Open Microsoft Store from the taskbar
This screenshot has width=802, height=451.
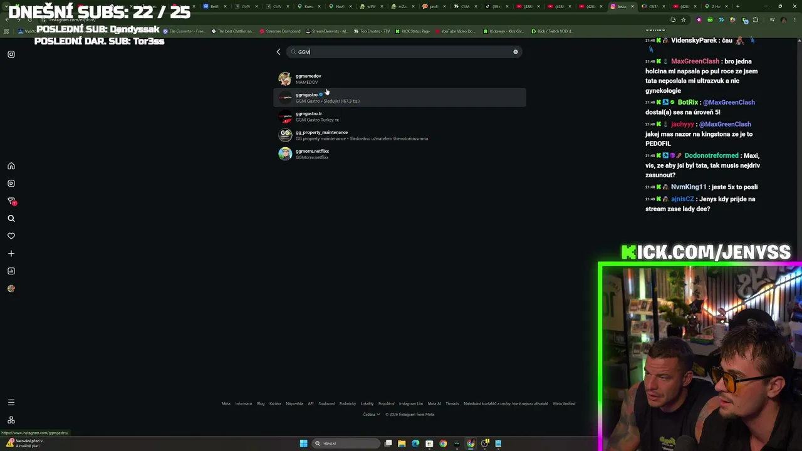[x=429, y=443]
